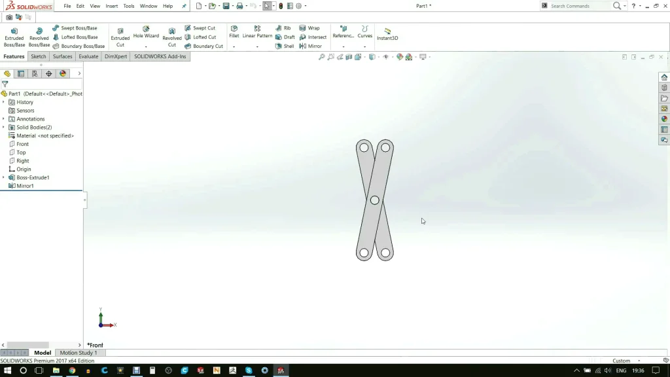Choose Boundary Boss/Base feature

point(79,46)
